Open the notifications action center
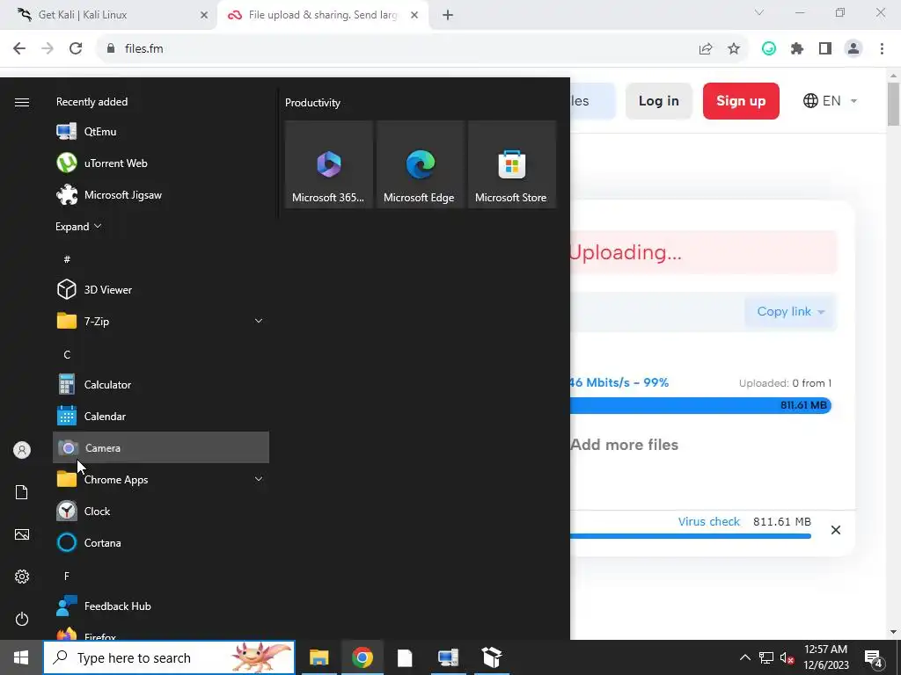901x675 pixels. (x=874, y=657)
